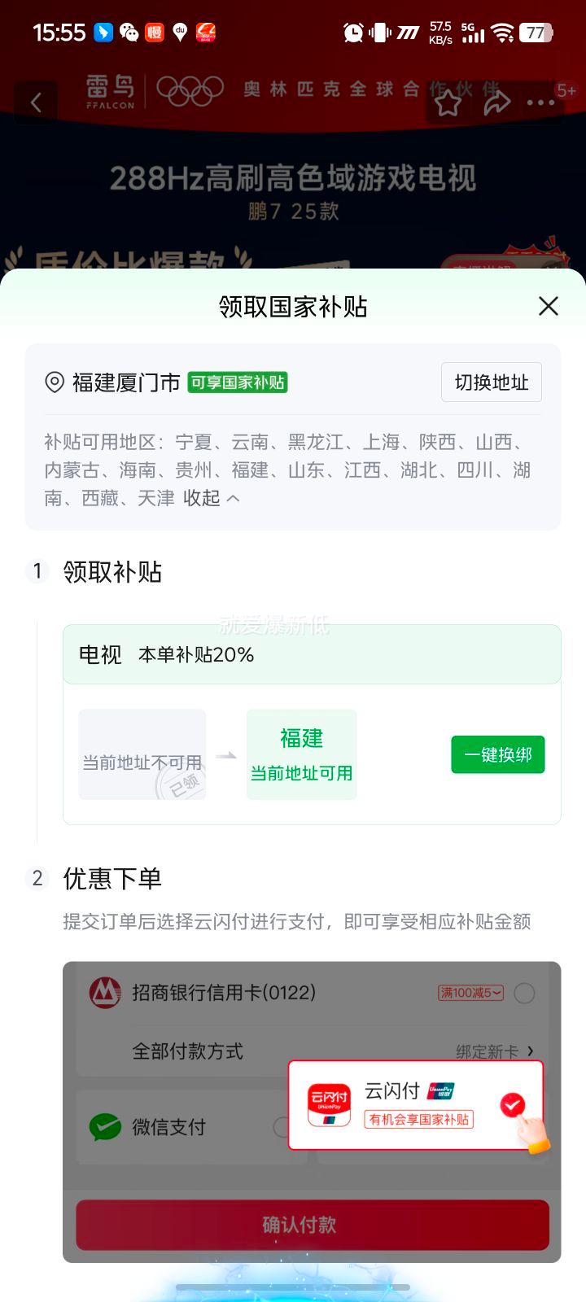Collapse the subsidy regions list 收起
Viewport: 586px width, 1302px height.
click(211, 498)
